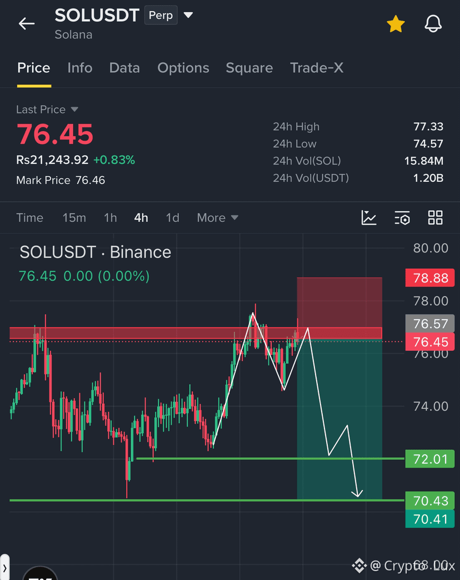
Task: Click the 24h Low value 74.57
Action: pyautogui.click(x=428, y=143)
